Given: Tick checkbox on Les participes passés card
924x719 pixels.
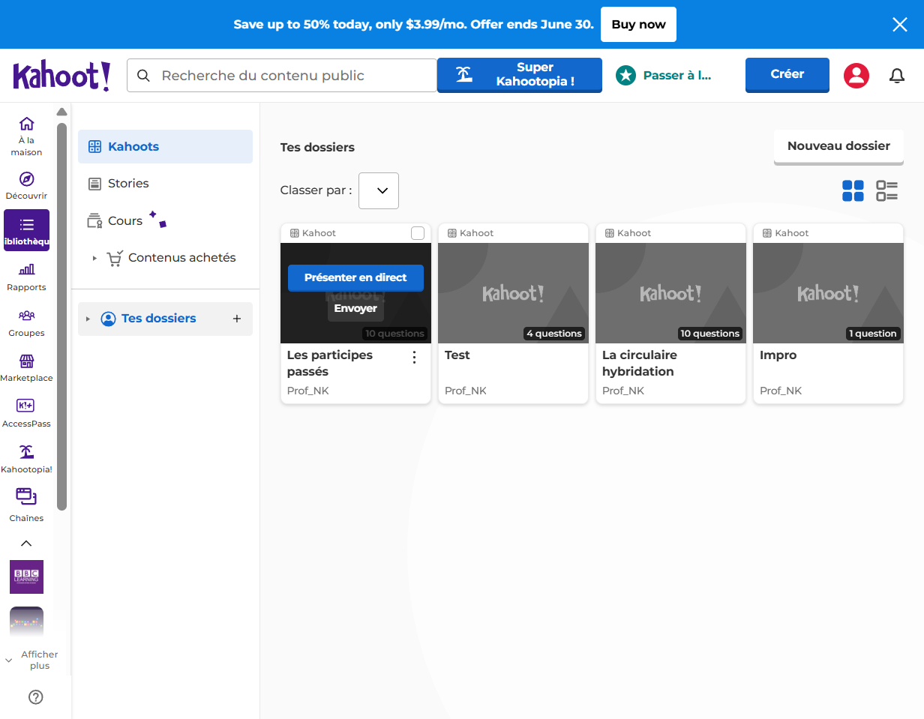Looking at the screenshot, I should [418, 233].
